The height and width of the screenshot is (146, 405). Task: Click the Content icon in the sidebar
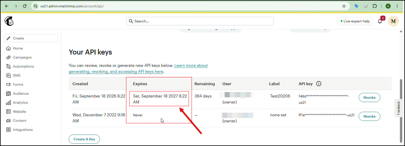point(8,121)
